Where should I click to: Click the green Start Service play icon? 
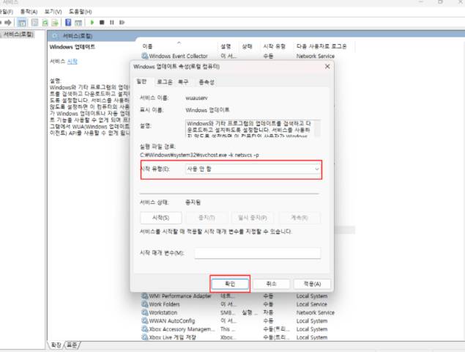[92, 22]
